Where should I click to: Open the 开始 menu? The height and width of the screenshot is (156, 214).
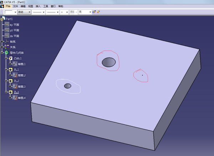coord(8,6)
